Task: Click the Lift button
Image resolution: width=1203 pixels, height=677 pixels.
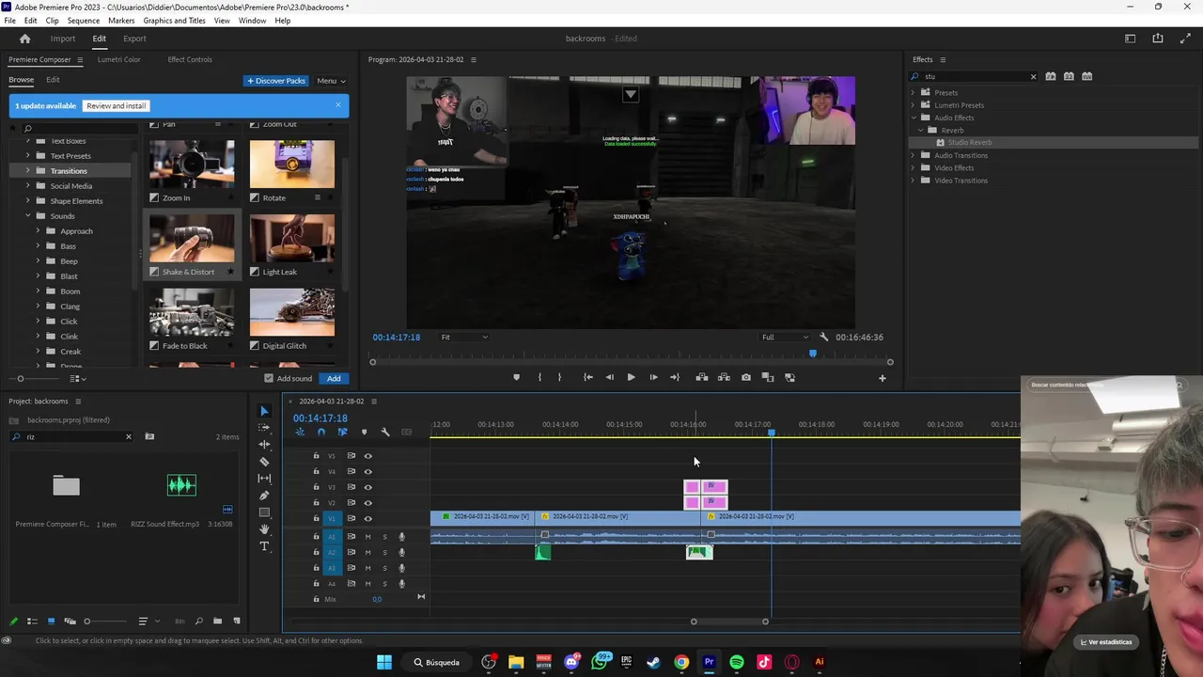Action: pos(702,377)
